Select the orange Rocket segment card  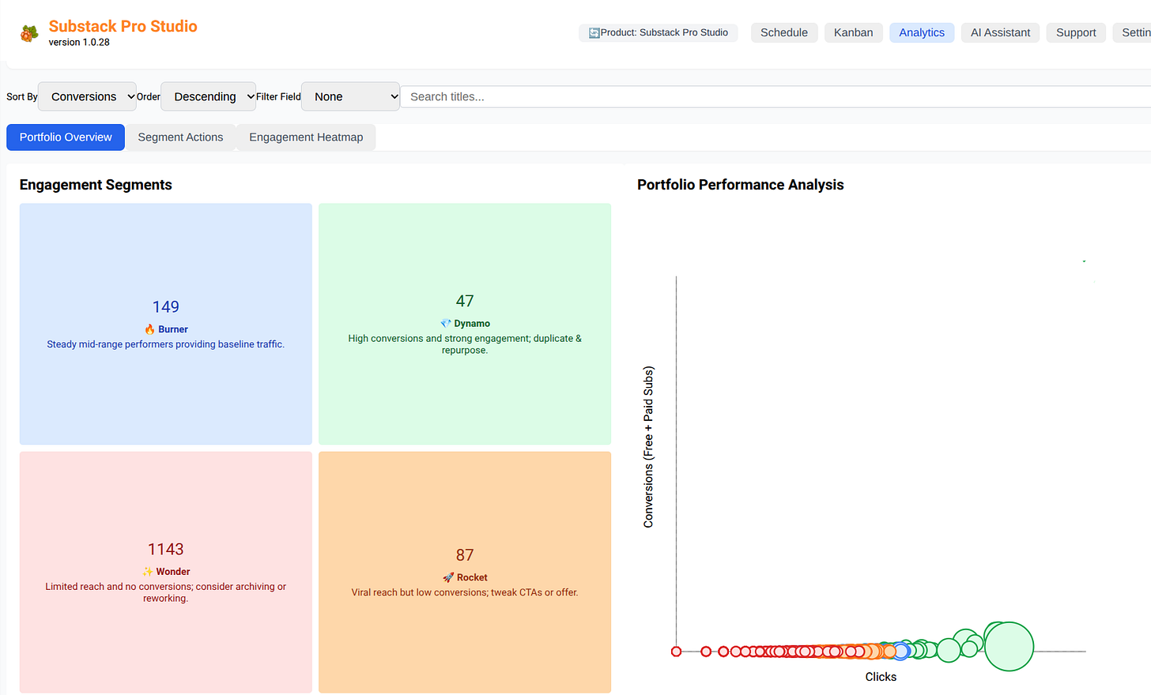[x=465, y=572]
